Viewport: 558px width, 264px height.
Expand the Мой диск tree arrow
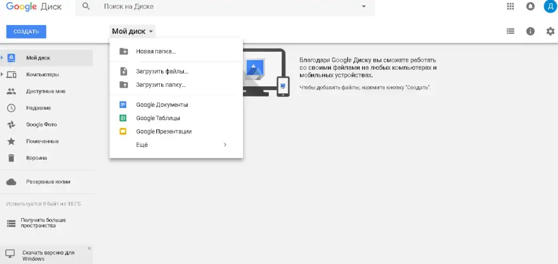coord(2,57)
